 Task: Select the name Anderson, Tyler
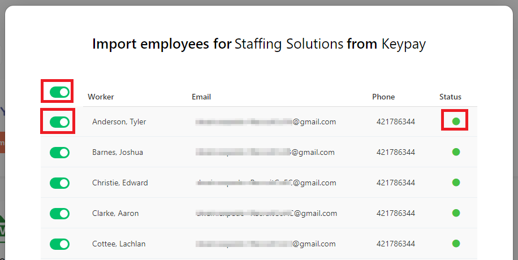[119, 122]
